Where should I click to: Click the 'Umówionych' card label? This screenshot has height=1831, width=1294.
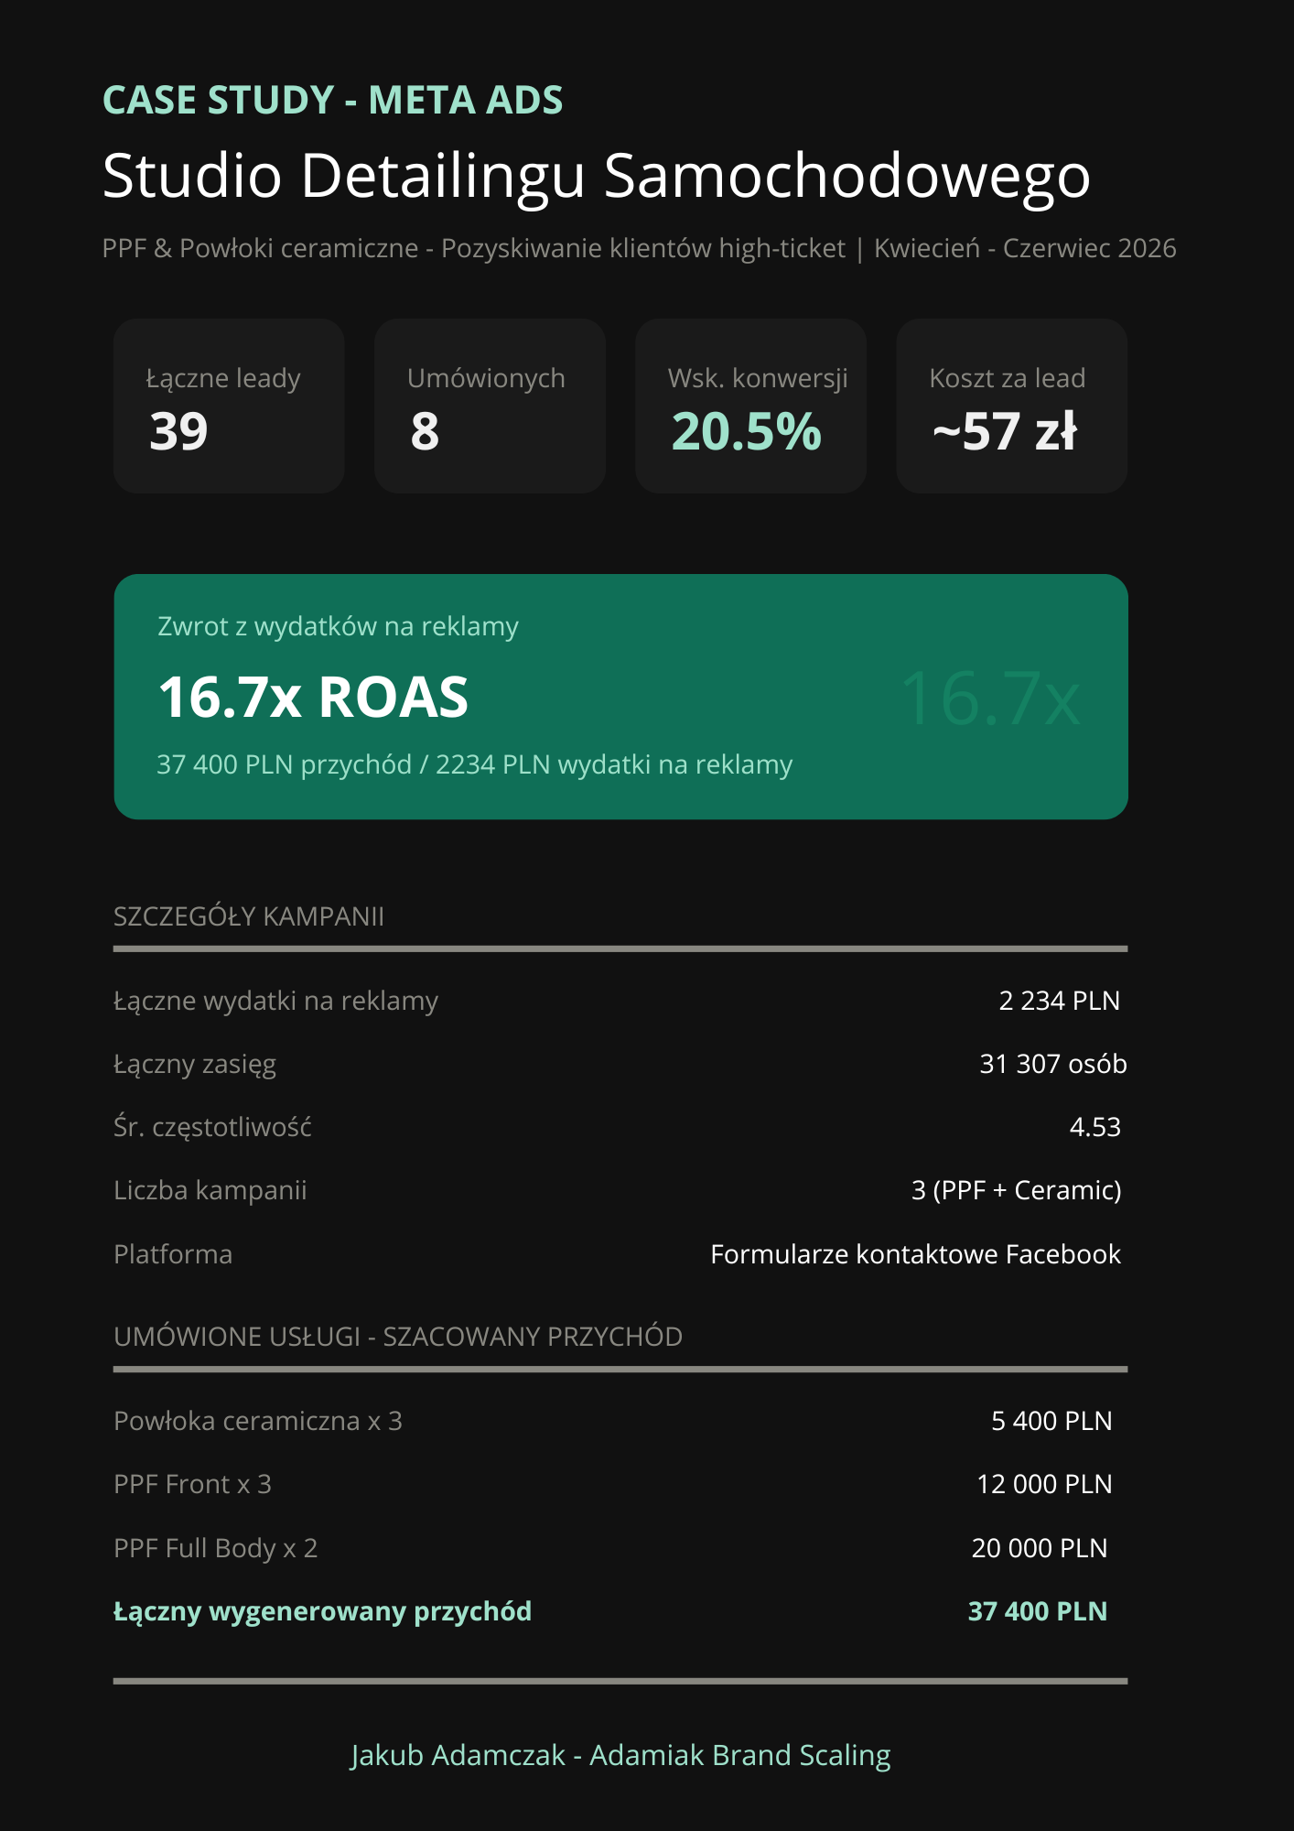486,378
